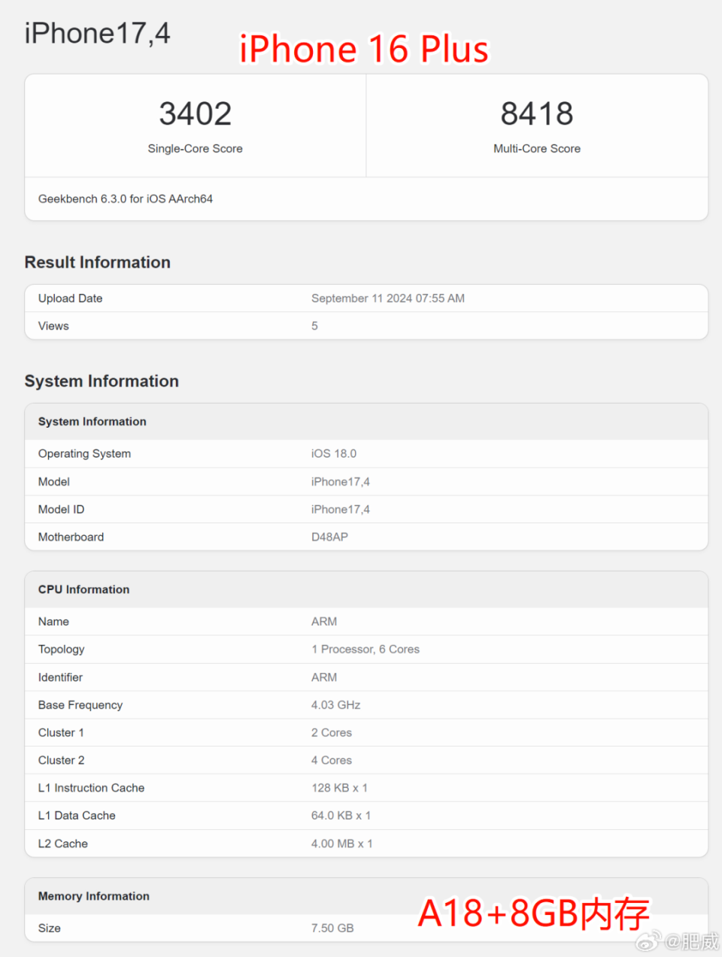The width and height of the screenshot is (722, 957).
Task: Click the Model ID value iPhone17,4
Action: coord(340,510)
